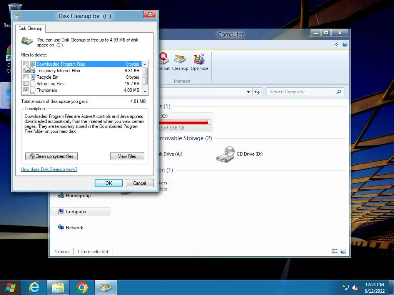Click Cancel in Disk Cleanup dialog
This screenshot has width=394, height=295.
(139, 183)
